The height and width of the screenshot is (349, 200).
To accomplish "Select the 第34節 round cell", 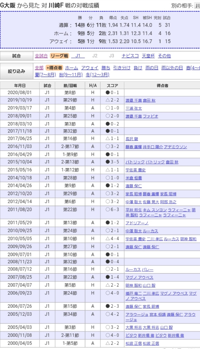I will (70, 317).
